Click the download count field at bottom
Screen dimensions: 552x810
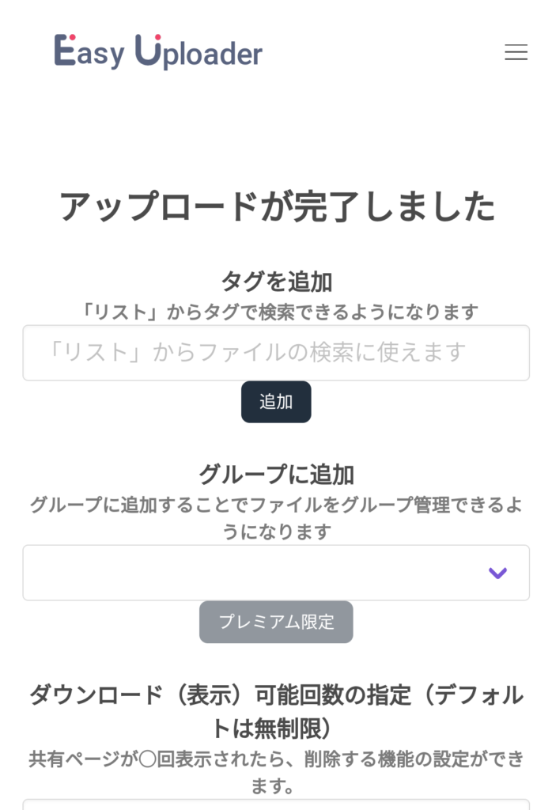click(x=276, y=804)
